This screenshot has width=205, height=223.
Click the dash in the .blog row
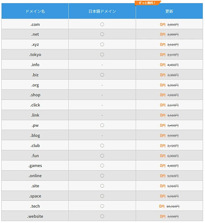(102, 136)
